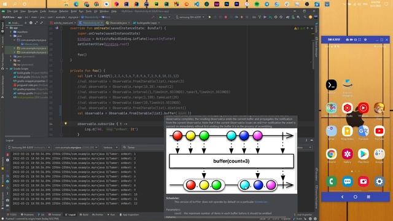This screenshot has width=393, height=221.
Task: Switch to the Observable.java editor tab
Action: click(118, 23)
